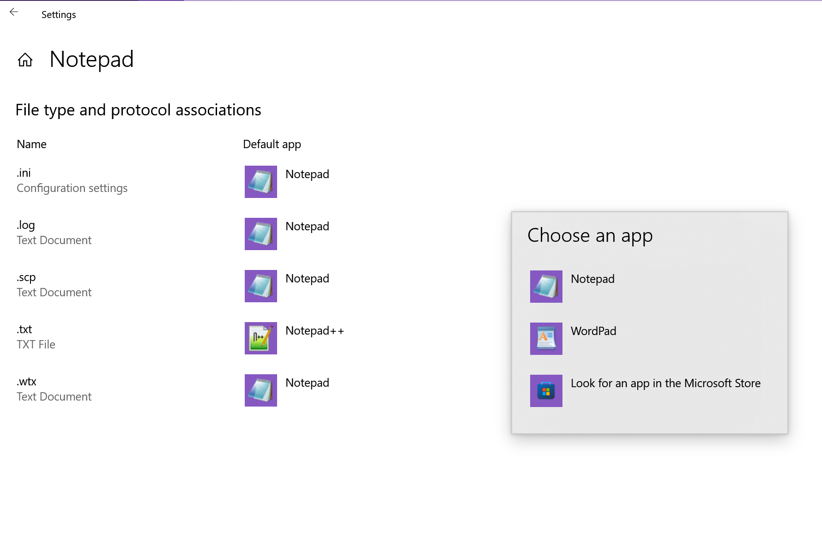
Task: Click the Notepad icon for .wtx
Action: pos(260,390)
